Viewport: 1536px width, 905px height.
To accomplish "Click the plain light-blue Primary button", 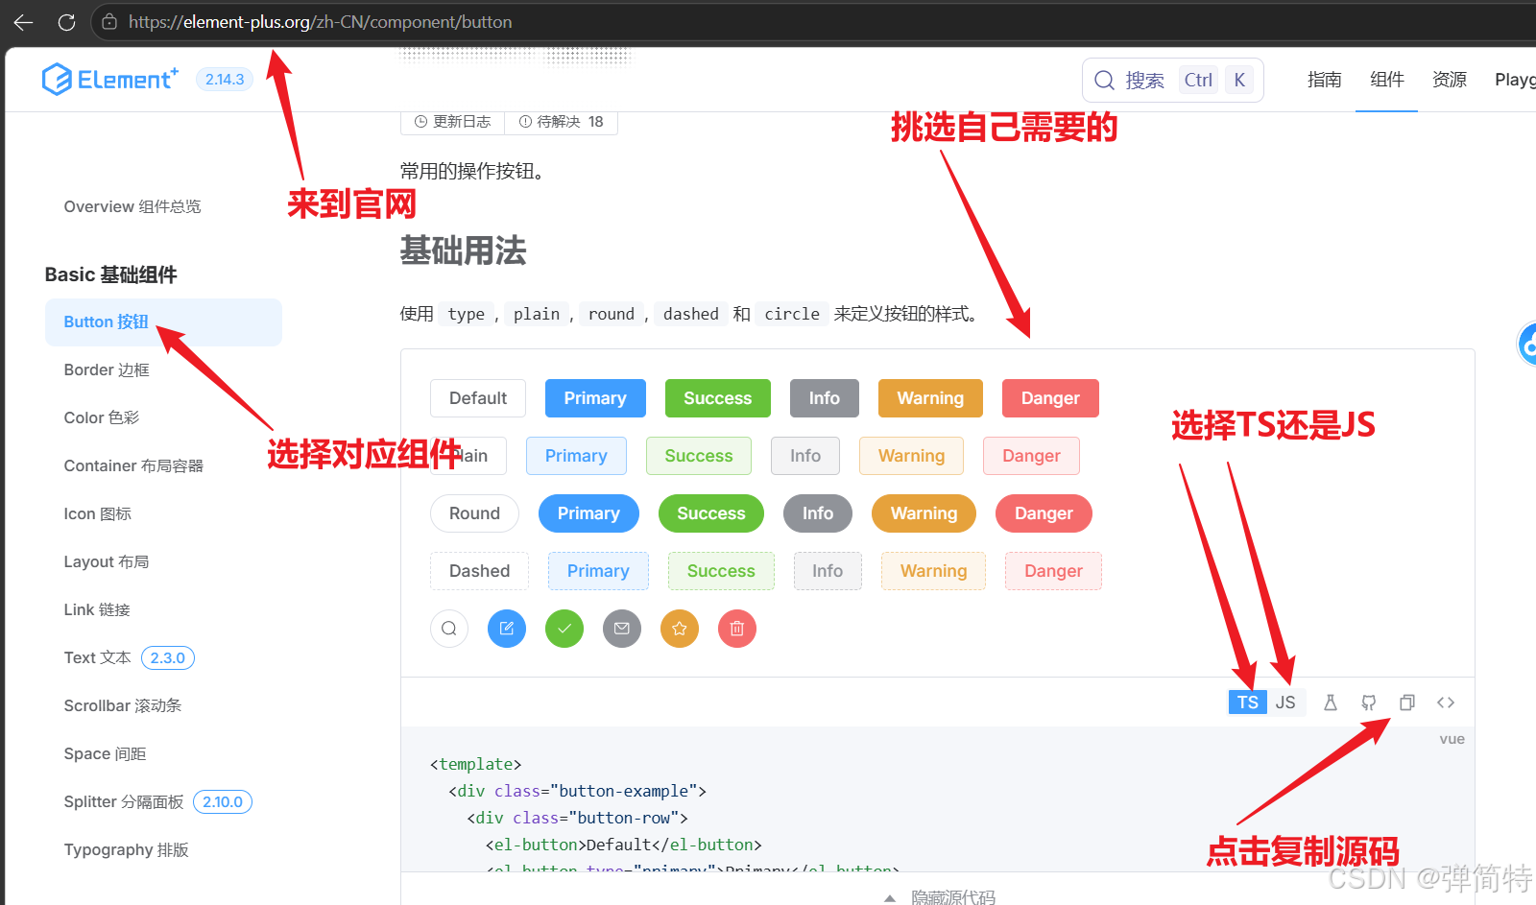I will [x=576, y=456].
